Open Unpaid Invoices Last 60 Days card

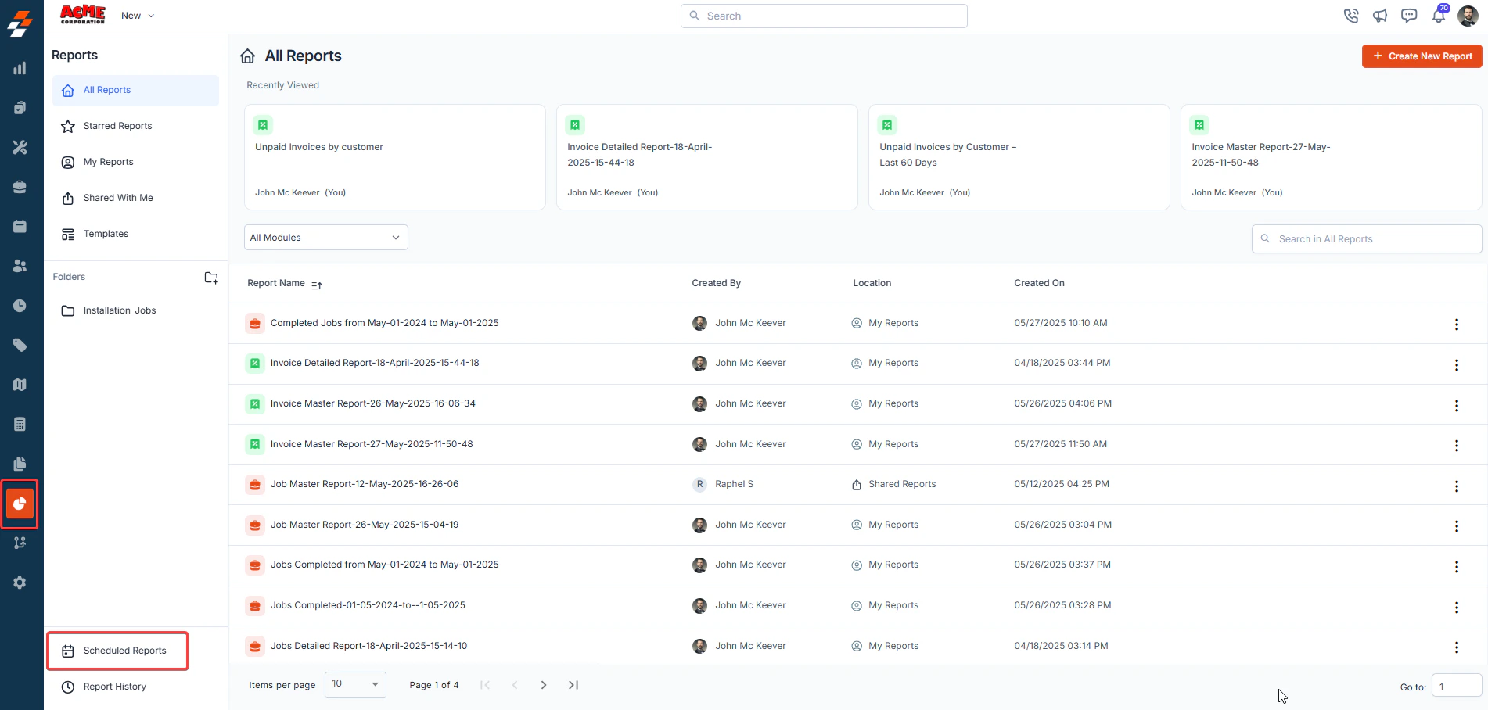(1019, 157)
